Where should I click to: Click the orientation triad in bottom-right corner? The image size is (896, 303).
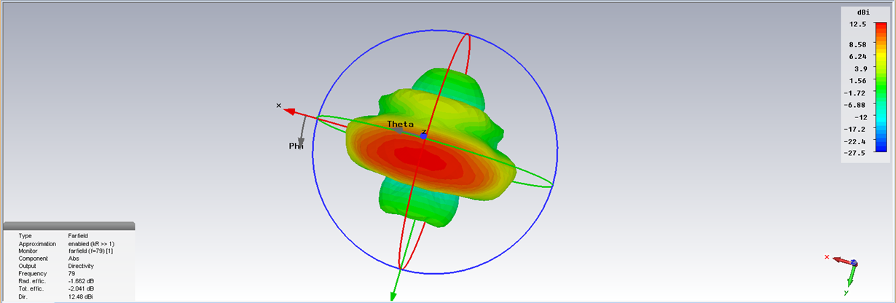click(845, 268)
